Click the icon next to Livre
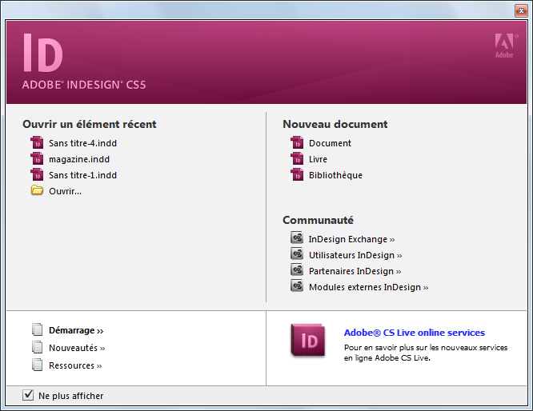533x411 pixels. tap(297, 159)
